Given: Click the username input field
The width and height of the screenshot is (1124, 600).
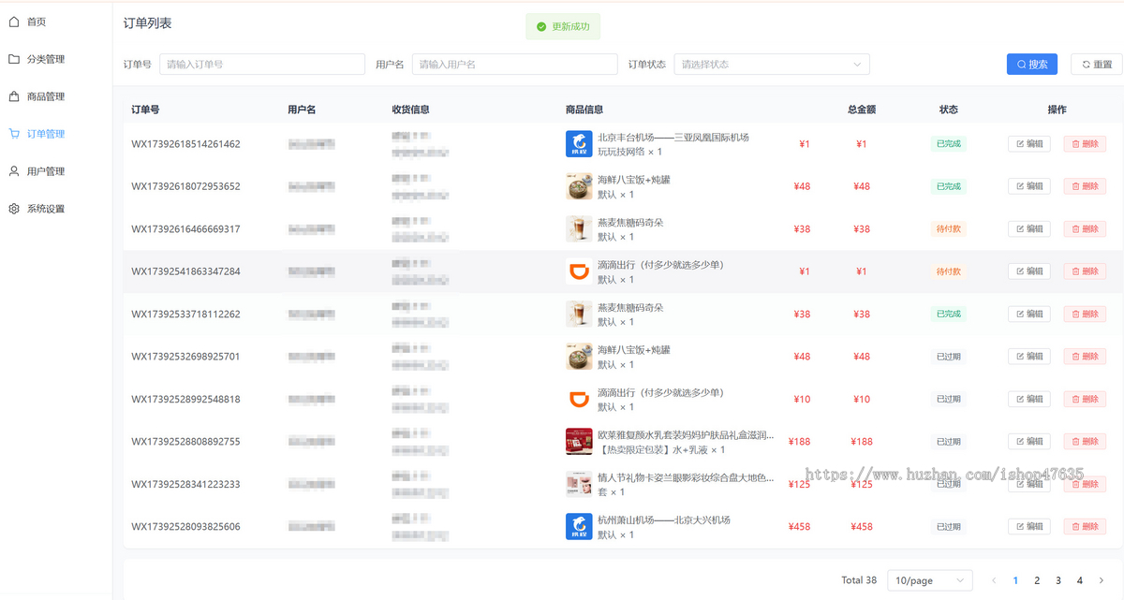Looking at the screenshot, I should tap(514, 65).
